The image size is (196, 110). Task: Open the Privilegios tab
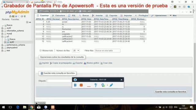click(141, 16)
